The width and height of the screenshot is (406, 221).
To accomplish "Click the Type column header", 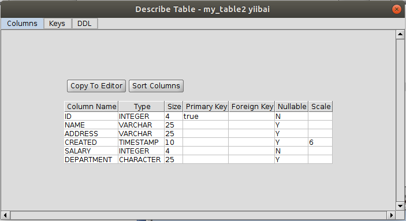I will click(x=141, y=107).
